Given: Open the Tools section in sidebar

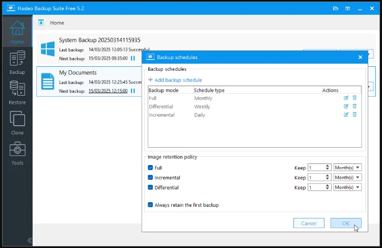Looking at the screenshot, I should tap(17, 153).
